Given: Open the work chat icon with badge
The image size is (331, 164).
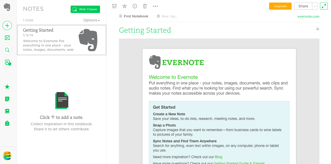Looking at the screenshot, I should point(7,62).
